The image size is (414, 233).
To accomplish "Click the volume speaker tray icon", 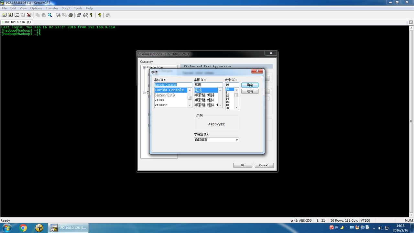I will (x=380, y=228).
